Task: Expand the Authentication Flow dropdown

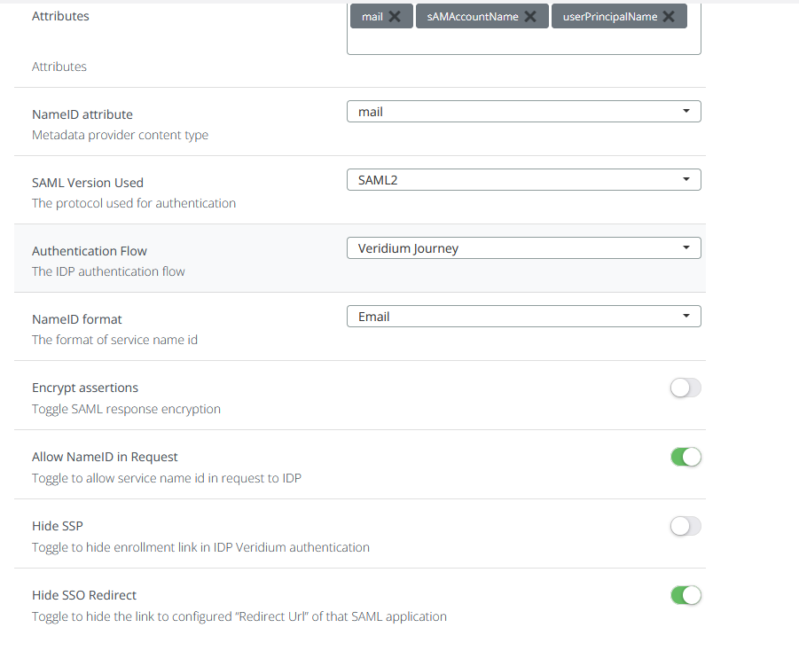Action: click(523, 248)
